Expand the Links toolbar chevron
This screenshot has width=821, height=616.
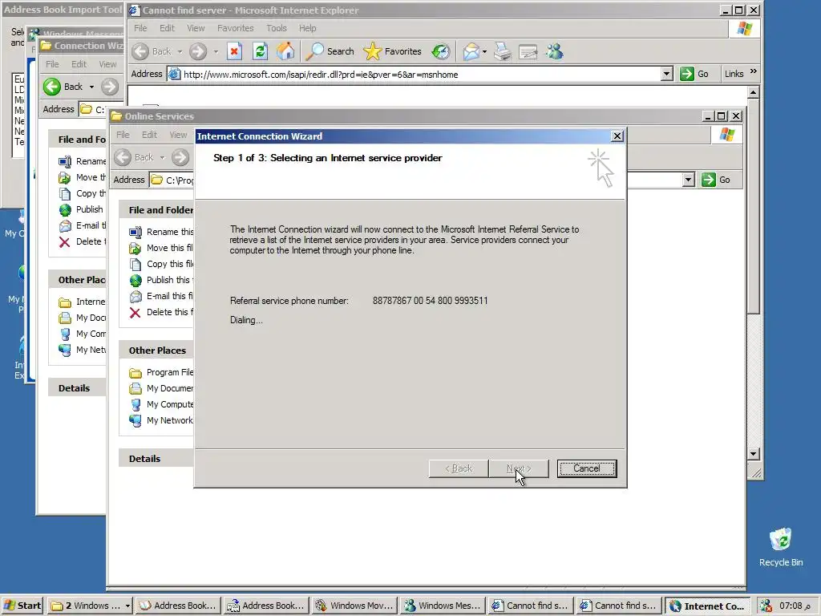(x=754, y=71)
